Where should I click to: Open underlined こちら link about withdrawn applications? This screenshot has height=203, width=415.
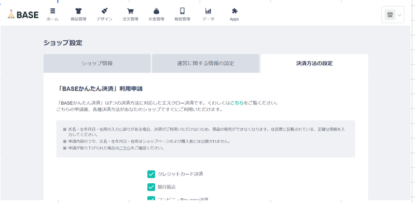coord(125,148)
